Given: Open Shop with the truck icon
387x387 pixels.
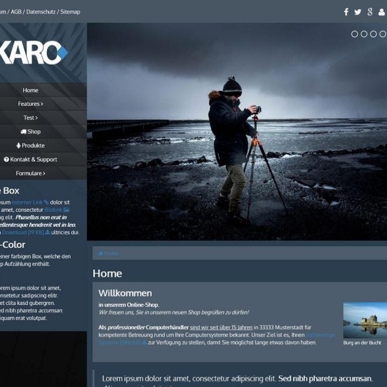Looking at the screenshot, I should [x=30, y=132].
